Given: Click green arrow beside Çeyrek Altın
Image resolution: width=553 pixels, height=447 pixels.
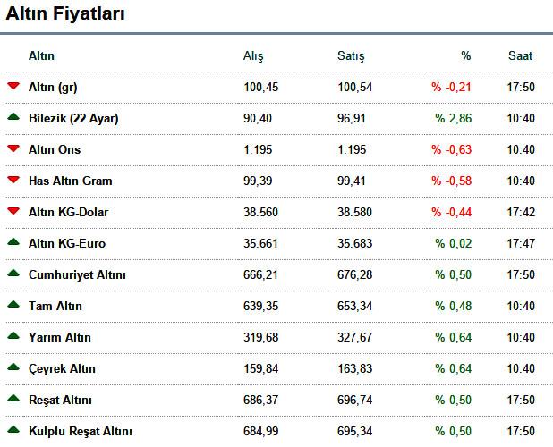Looking at the screenshot, I should pos(13,367).
